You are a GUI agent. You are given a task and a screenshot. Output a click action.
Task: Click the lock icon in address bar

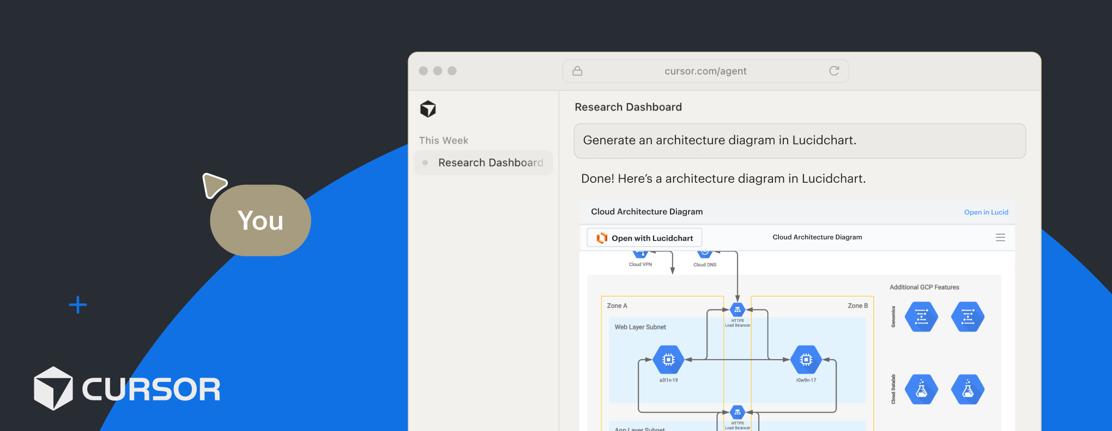pos(577,71)
